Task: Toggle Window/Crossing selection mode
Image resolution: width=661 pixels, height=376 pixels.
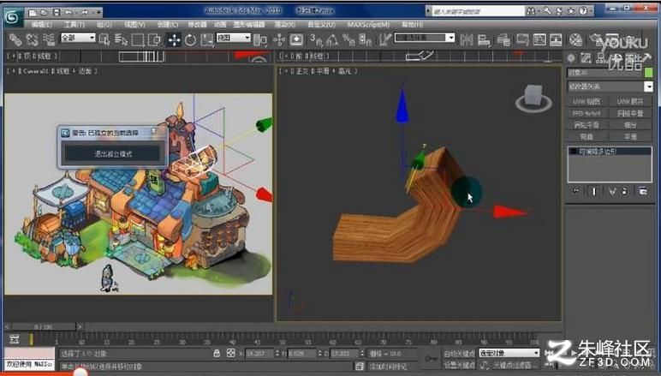Action: [x=155, y=39]
